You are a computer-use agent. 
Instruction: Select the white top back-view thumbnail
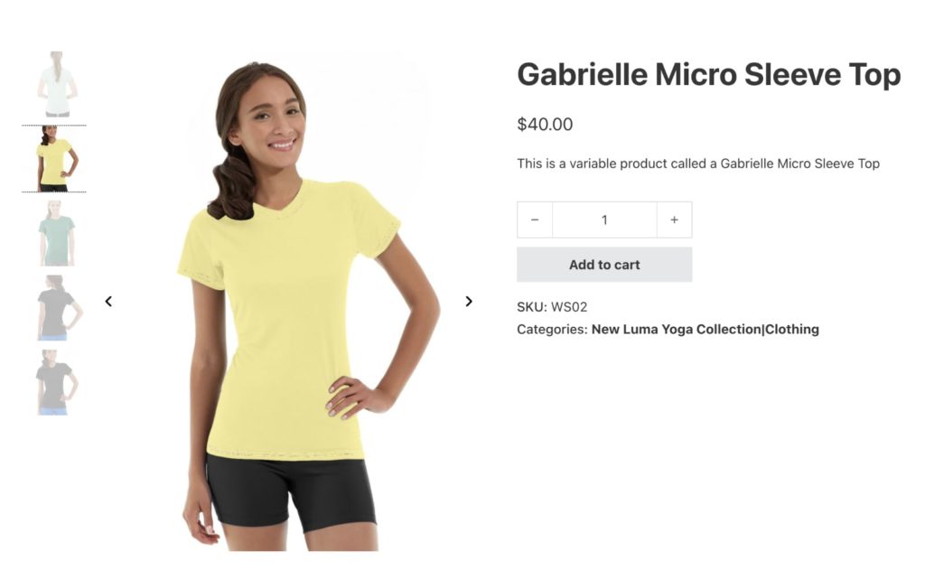pyautogui.click(x=55, y=84)
